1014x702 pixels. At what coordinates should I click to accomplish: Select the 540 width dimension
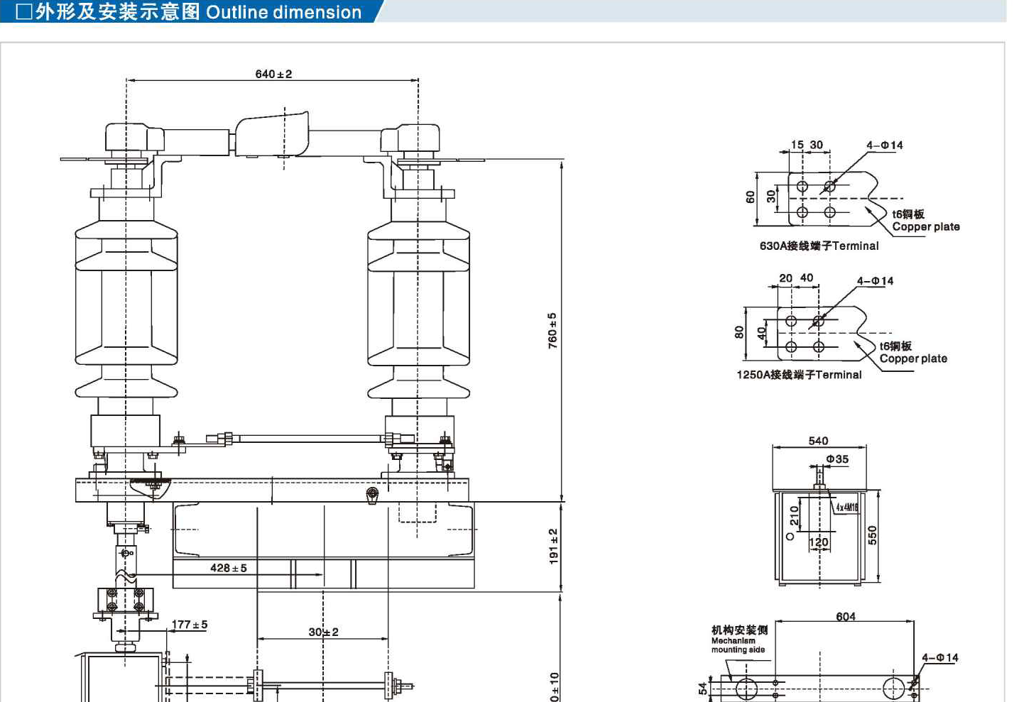[x=818, y=441]
